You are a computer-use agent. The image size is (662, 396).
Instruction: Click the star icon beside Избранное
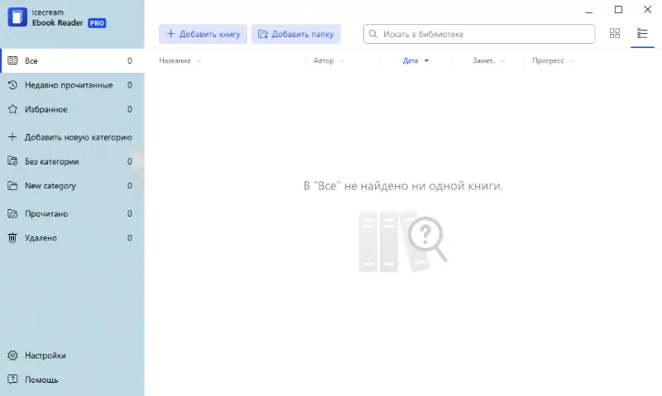click(12, 109)
